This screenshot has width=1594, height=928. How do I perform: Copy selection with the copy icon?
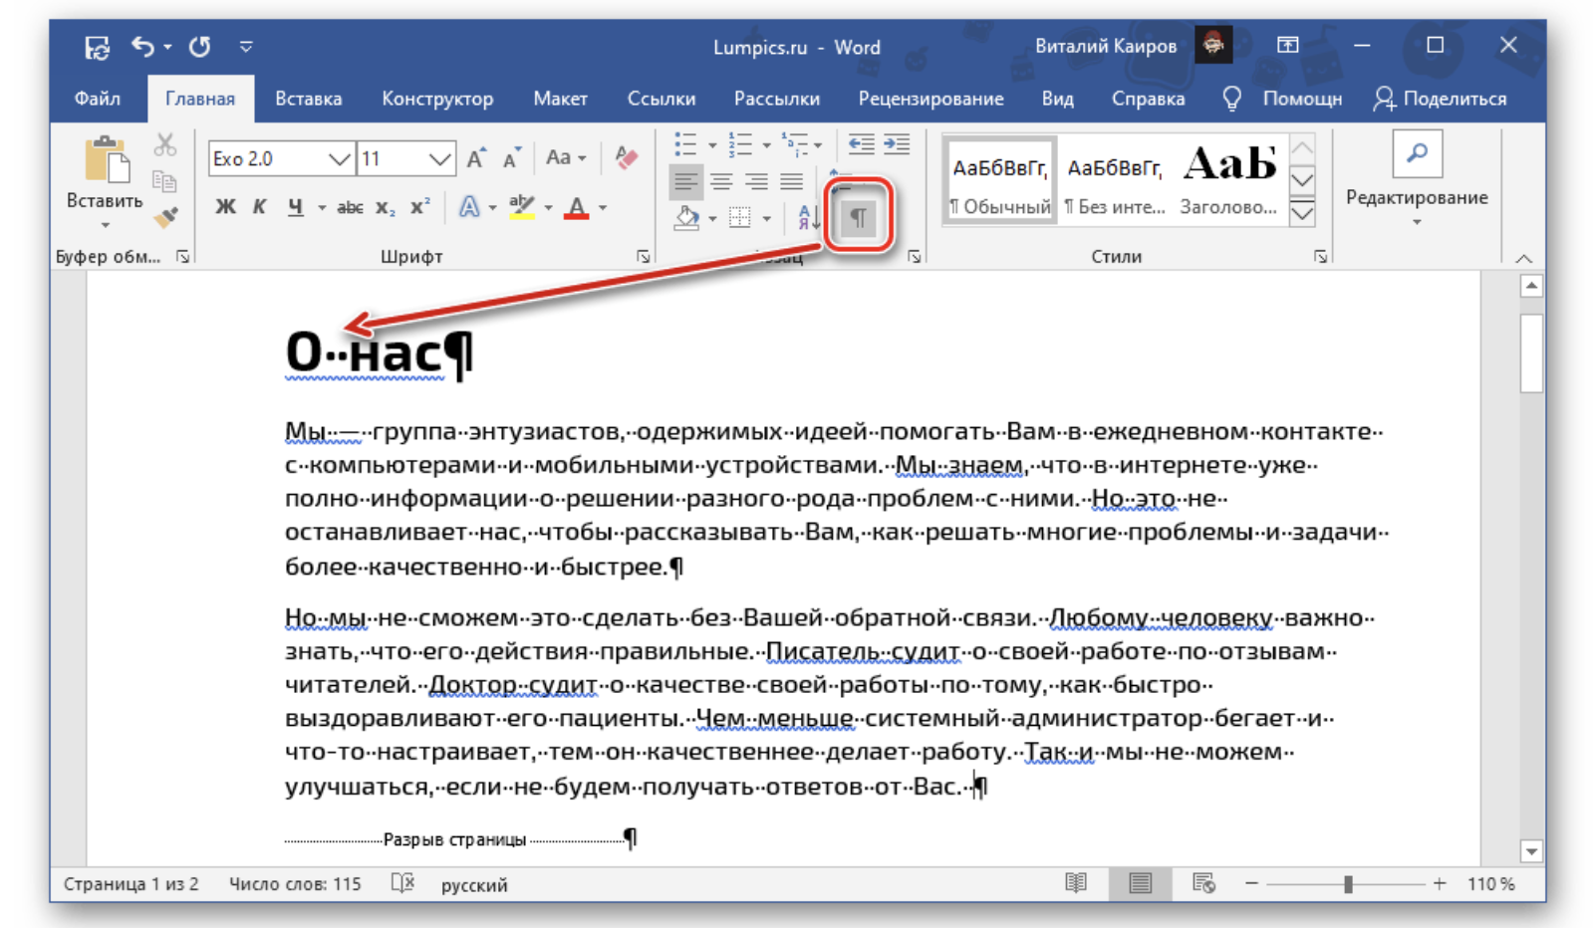[165, 181]
